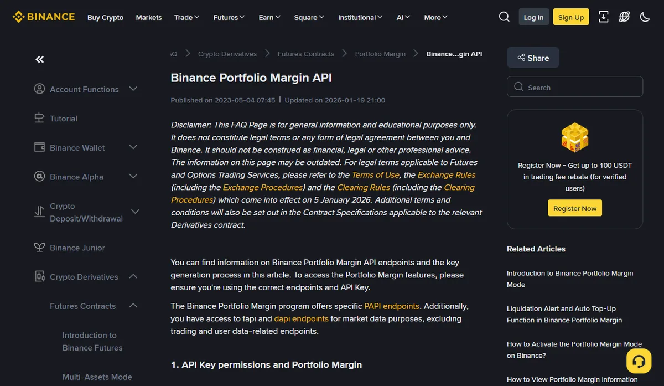Open the Square dropdown menu
The height and width of the screenshot is (386, 664).
point(309,17)
